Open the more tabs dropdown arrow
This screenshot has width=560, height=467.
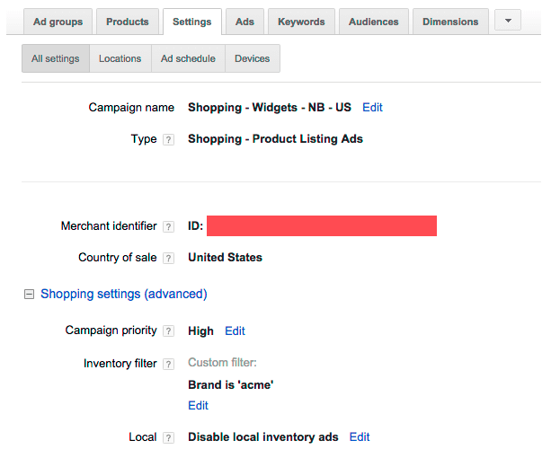point(507,20)
